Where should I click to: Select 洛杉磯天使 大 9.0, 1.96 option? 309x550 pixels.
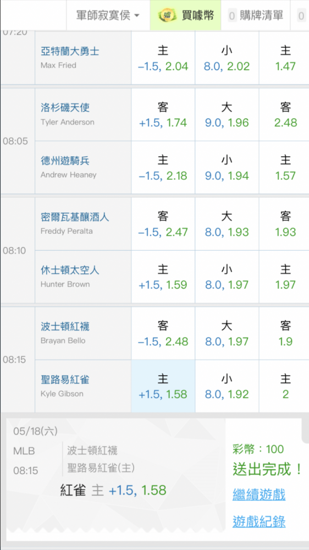coord(227,115)
